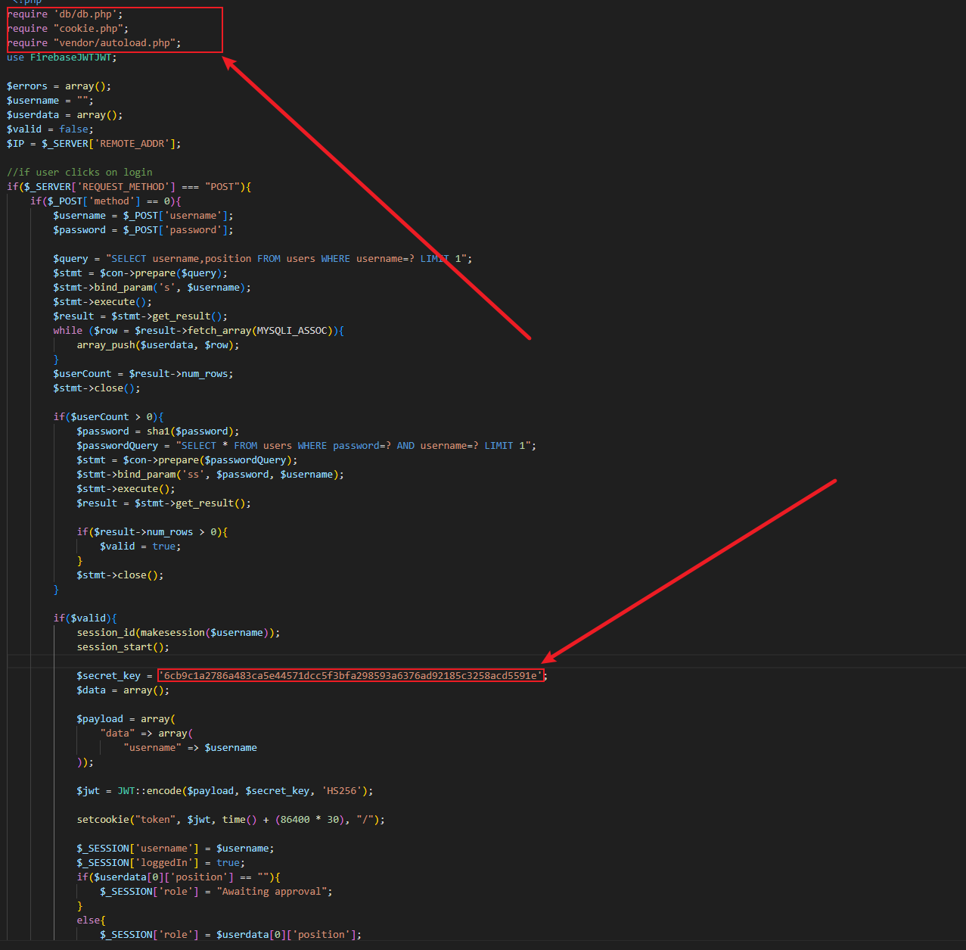Click the $username = $_POST['username'] line

(x=144, y=216)
